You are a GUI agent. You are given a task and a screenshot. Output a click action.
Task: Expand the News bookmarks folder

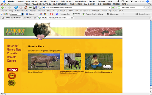[4, 11]
